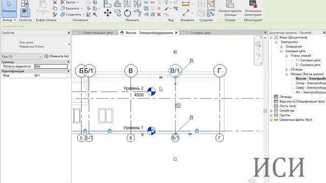The image size is (326, 183).
Task: Click the Изменить тип button
Action: (57, 56)
